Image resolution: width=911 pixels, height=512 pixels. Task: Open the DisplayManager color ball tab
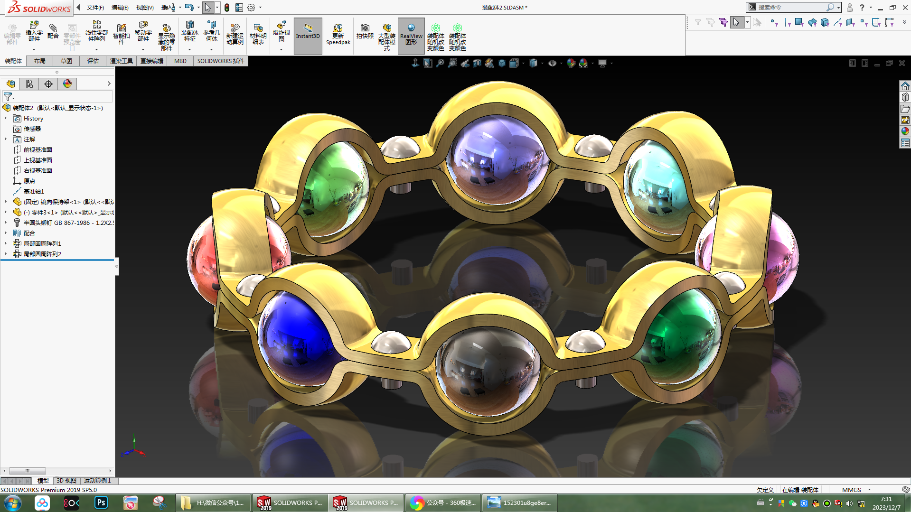(67, 84)
